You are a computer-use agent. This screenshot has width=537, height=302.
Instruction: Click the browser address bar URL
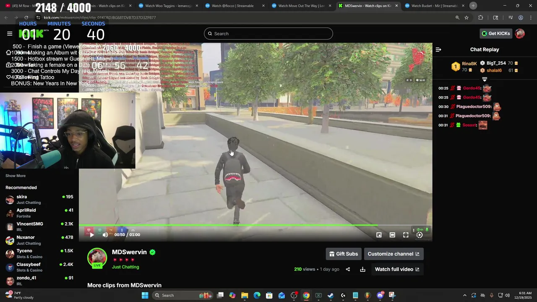coord(100,18)
